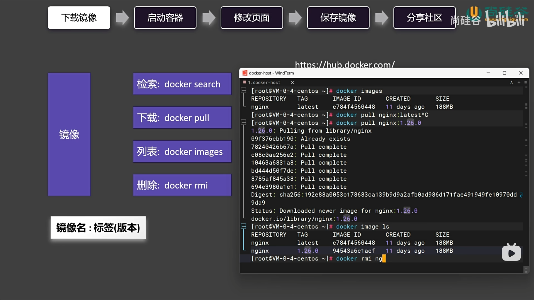The image size is (534, 300).
Task: Click the '694e3980a1e1: Pull complete' line
Action: 299,187
